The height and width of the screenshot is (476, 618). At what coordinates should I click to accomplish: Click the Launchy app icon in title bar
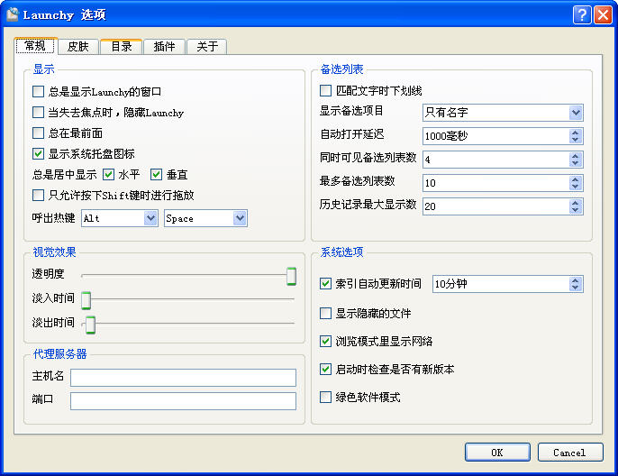(x=13, y=14)
